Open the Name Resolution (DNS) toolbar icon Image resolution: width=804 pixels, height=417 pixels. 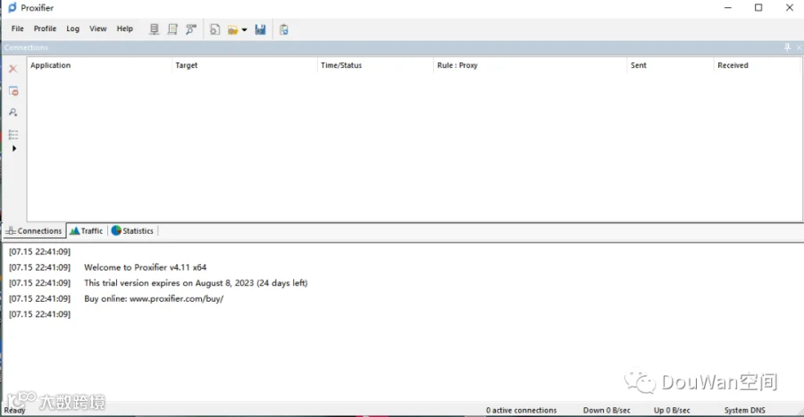[191, 29]
